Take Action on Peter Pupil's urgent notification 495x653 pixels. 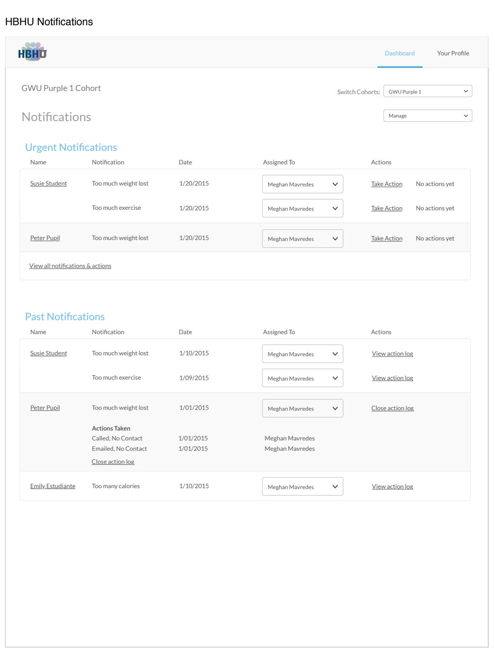tap(387, 238)
